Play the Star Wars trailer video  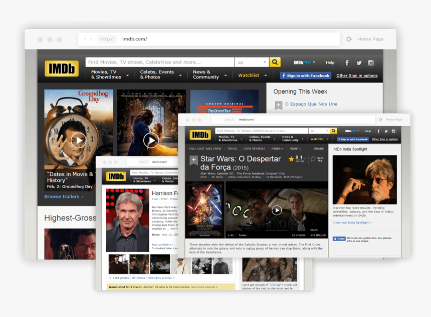pyautogui.click(x=277, y=210)
